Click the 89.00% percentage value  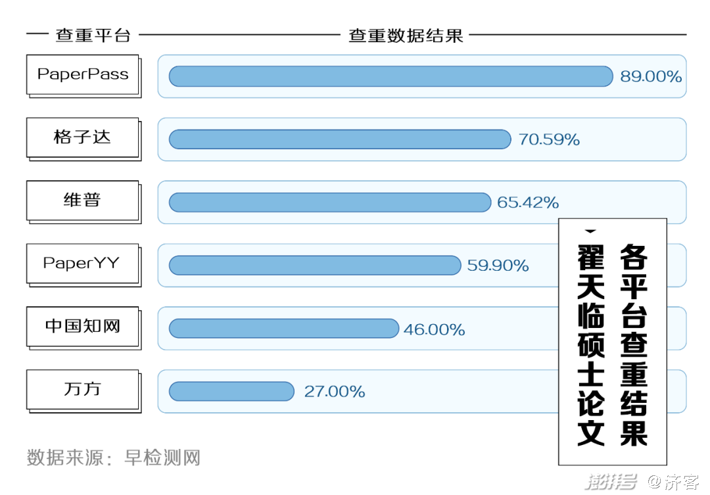[651, 76]
